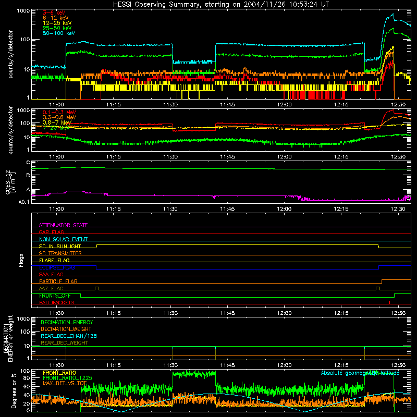The image size is (417, 417).
Task: Click the FRONT_RATIO legend label
Action: click(59, 373)
